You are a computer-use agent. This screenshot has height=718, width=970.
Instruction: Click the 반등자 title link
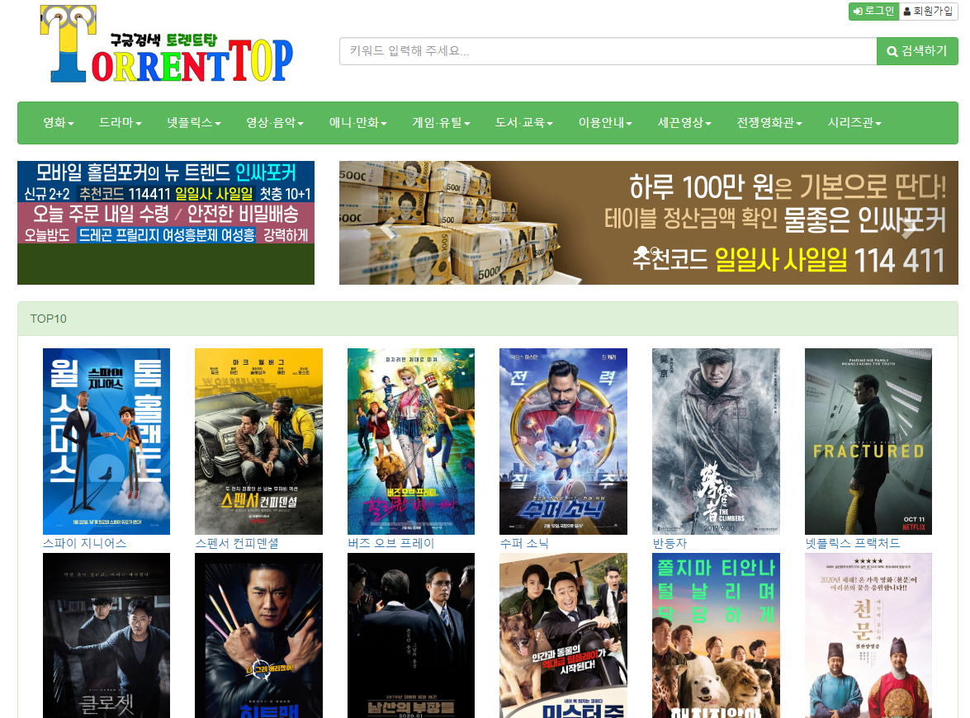click(670, 544)
